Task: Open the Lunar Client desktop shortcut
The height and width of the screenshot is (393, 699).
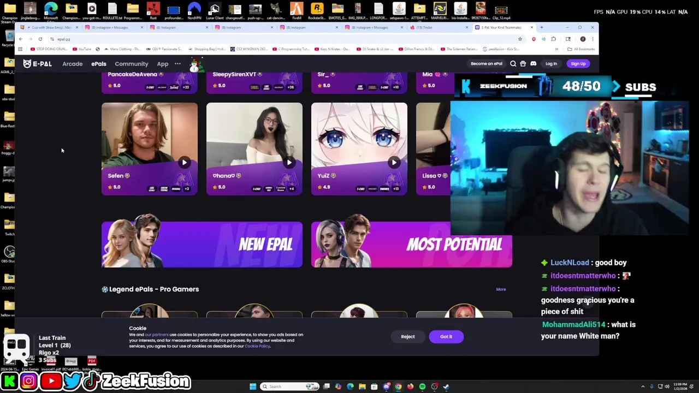Action: (215, 11)
